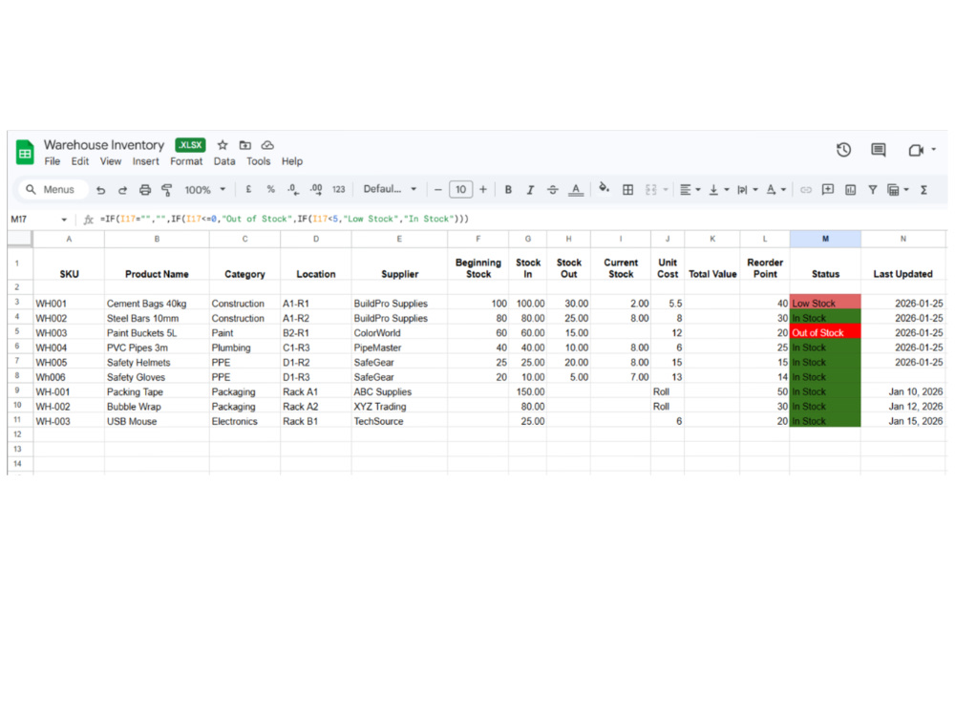Increase the font size

pos(483,190)
